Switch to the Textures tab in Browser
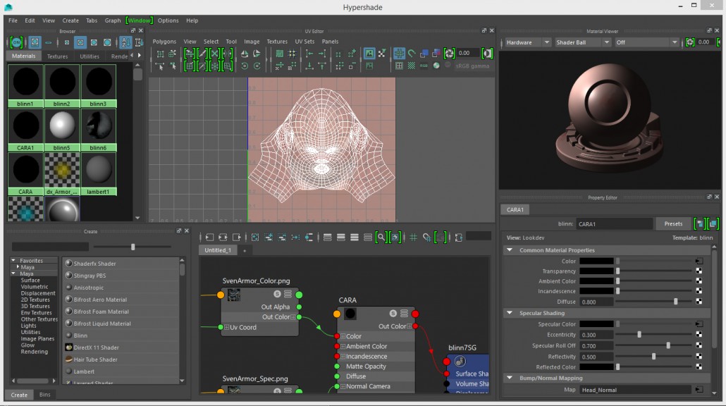Viewport: 726px width, 406px height. [57, 56]
